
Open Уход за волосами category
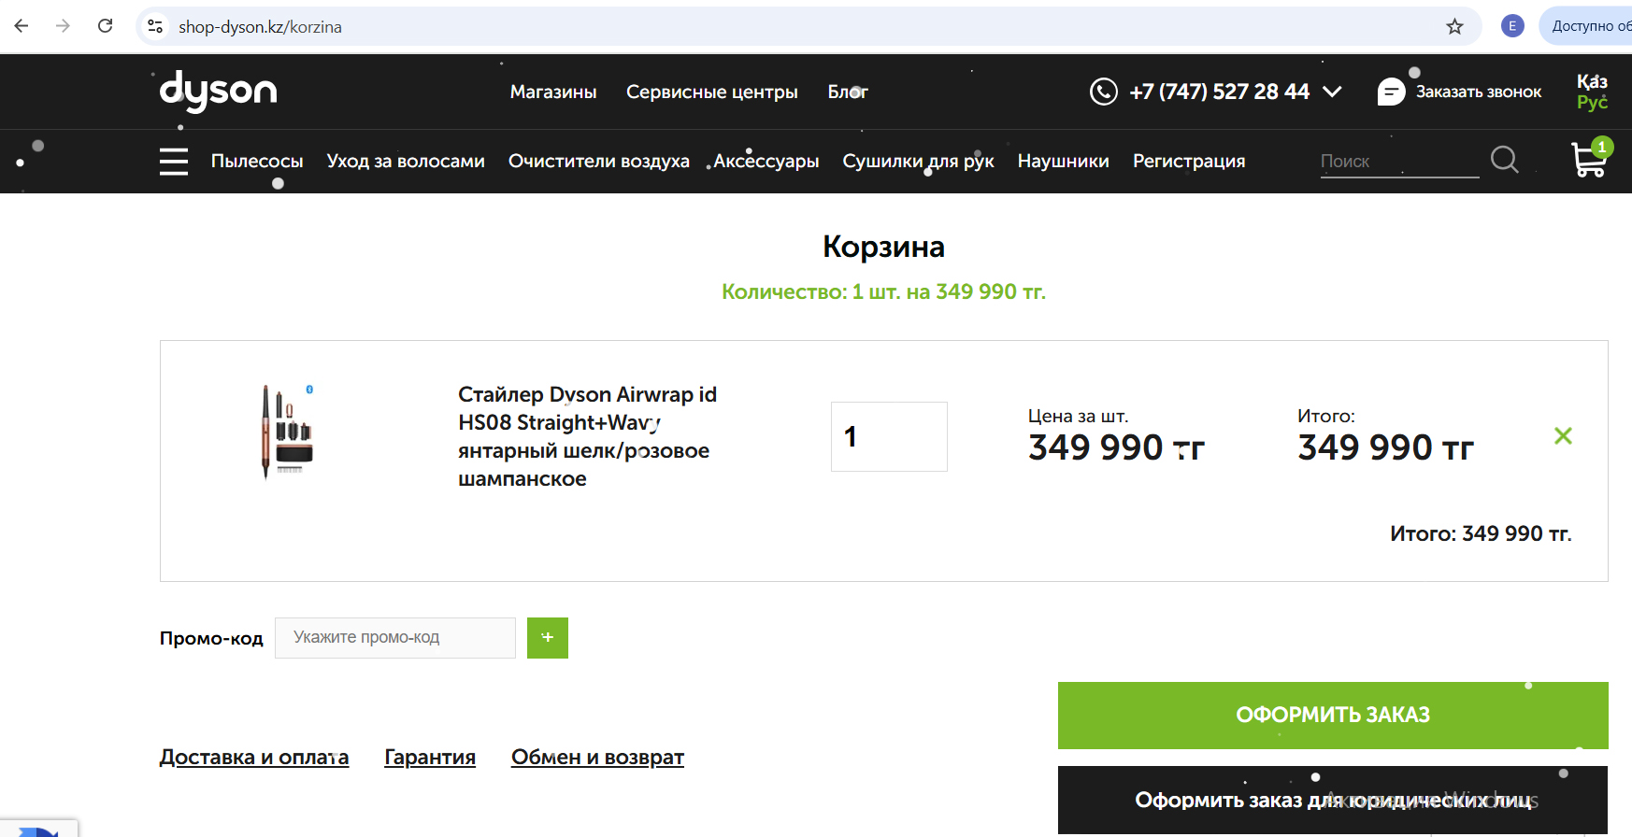tap(406, 161)
